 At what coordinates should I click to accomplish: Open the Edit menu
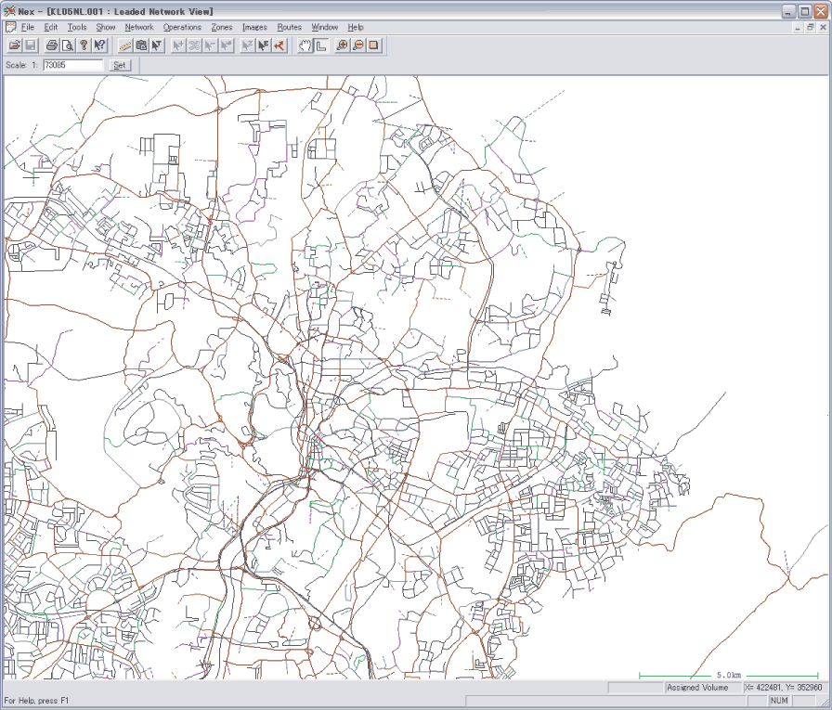coord(51,27)
